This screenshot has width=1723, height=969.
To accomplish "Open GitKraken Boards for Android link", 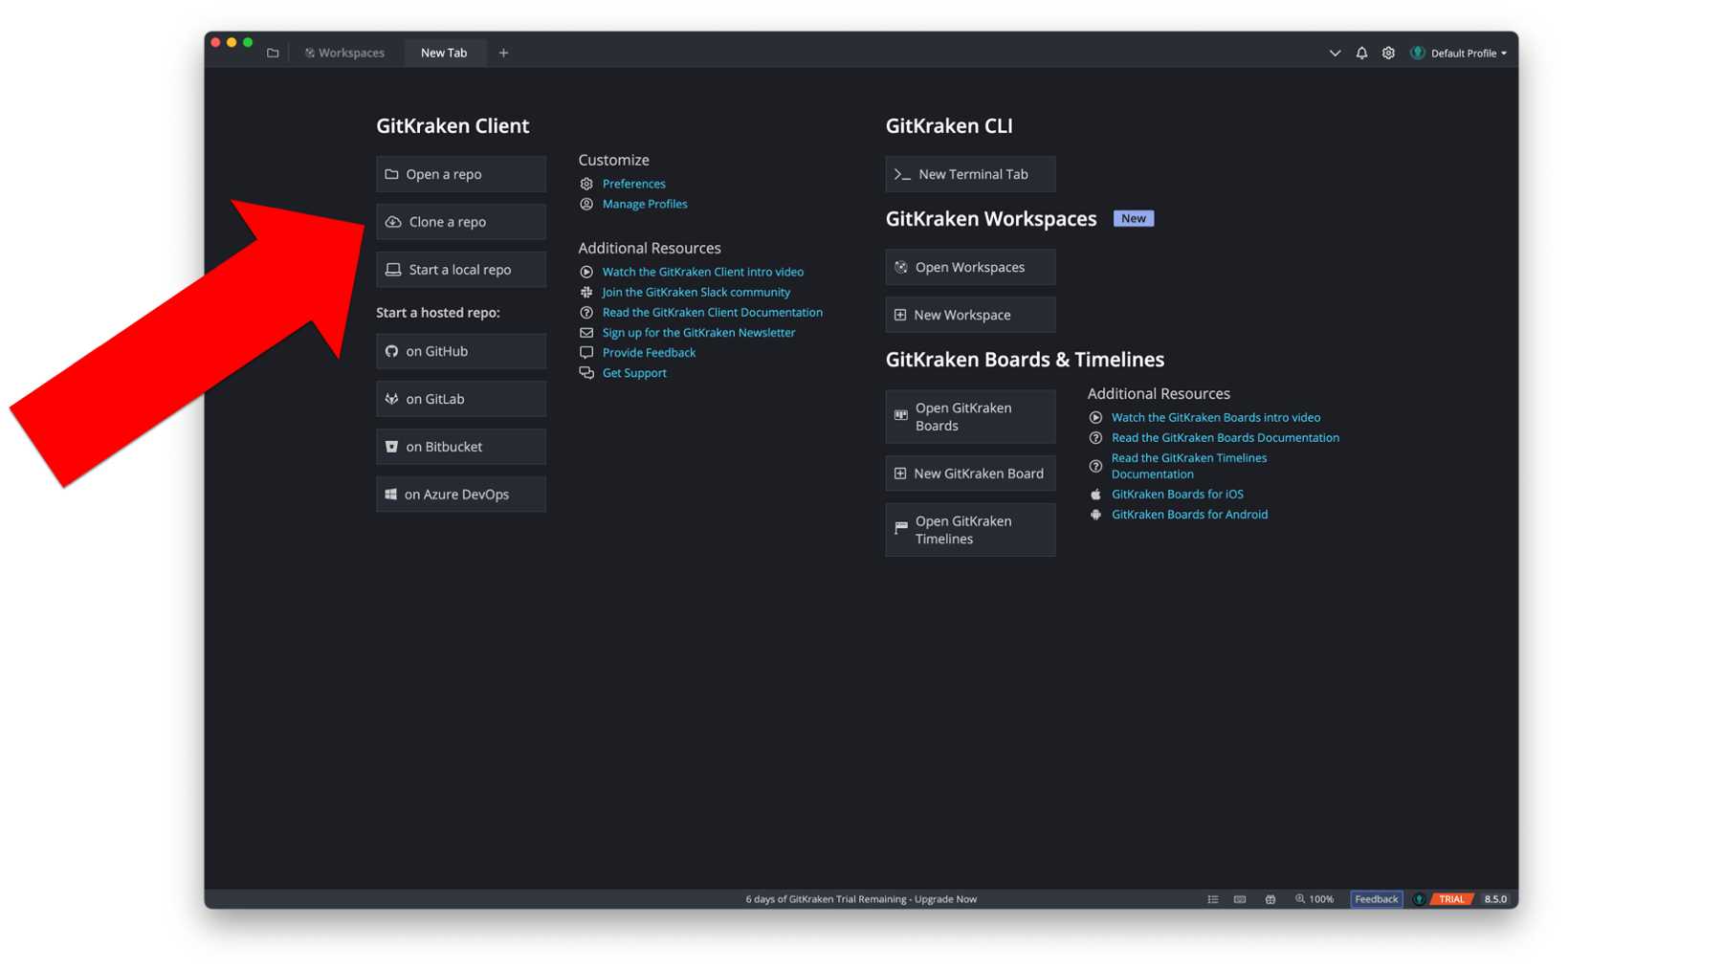I will [1189, 515].
